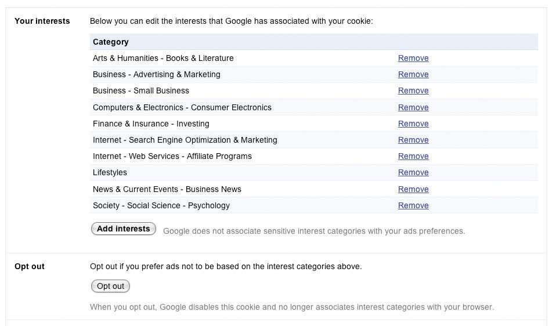This screenshot has height=326, width=556.
Task: Select the Internet Affiliate Programs row text
Action: (172, 156)
